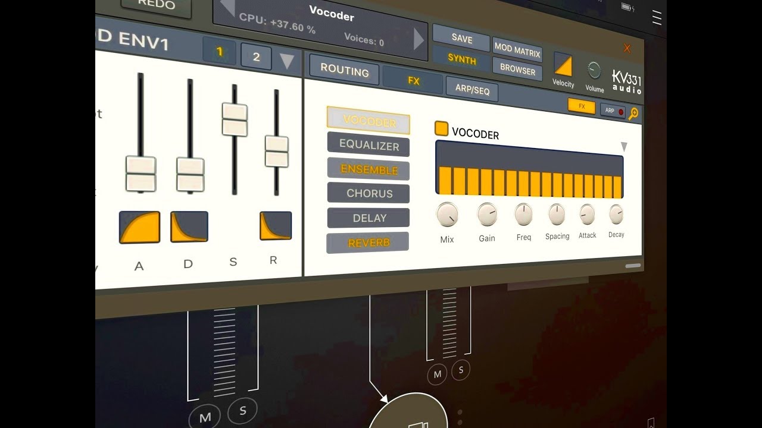Screen dimensions: 762x428
Task: Select EQUALIZER in the effects list
Action: [369, 145]
